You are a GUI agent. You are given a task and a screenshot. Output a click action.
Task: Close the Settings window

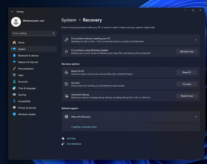200,10
